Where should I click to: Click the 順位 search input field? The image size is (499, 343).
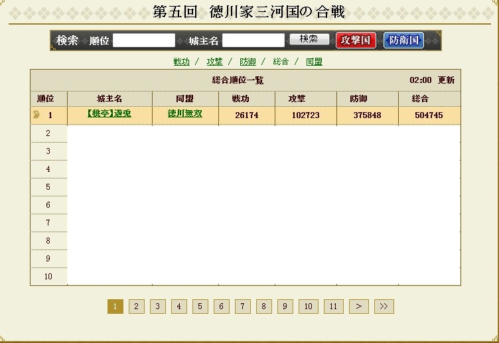tap(144, 40)
